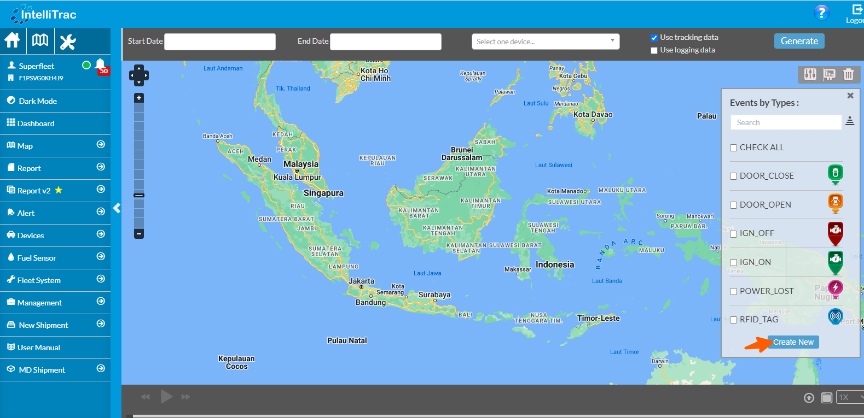The image size is (864, 418).
Task: Click the map zoom in plus button
Action: click(139, 98)
